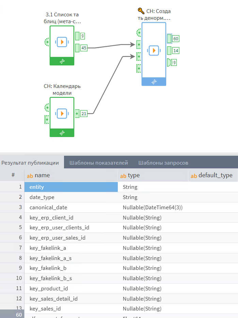Viewport: 238px width, 318px height.
Task: Click the key icon beside the СН: Создать денорм title
Action: (x=141, y=11)
